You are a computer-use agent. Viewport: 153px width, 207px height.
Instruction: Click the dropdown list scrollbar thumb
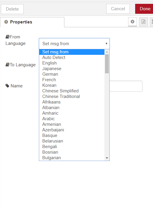point(107,64)
